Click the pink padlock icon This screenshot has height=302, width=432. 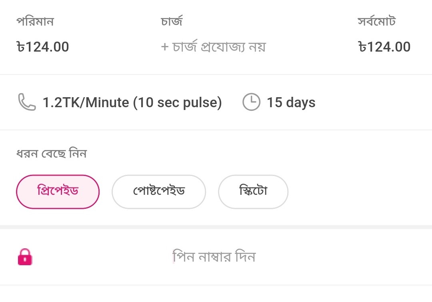click(25, 257)
